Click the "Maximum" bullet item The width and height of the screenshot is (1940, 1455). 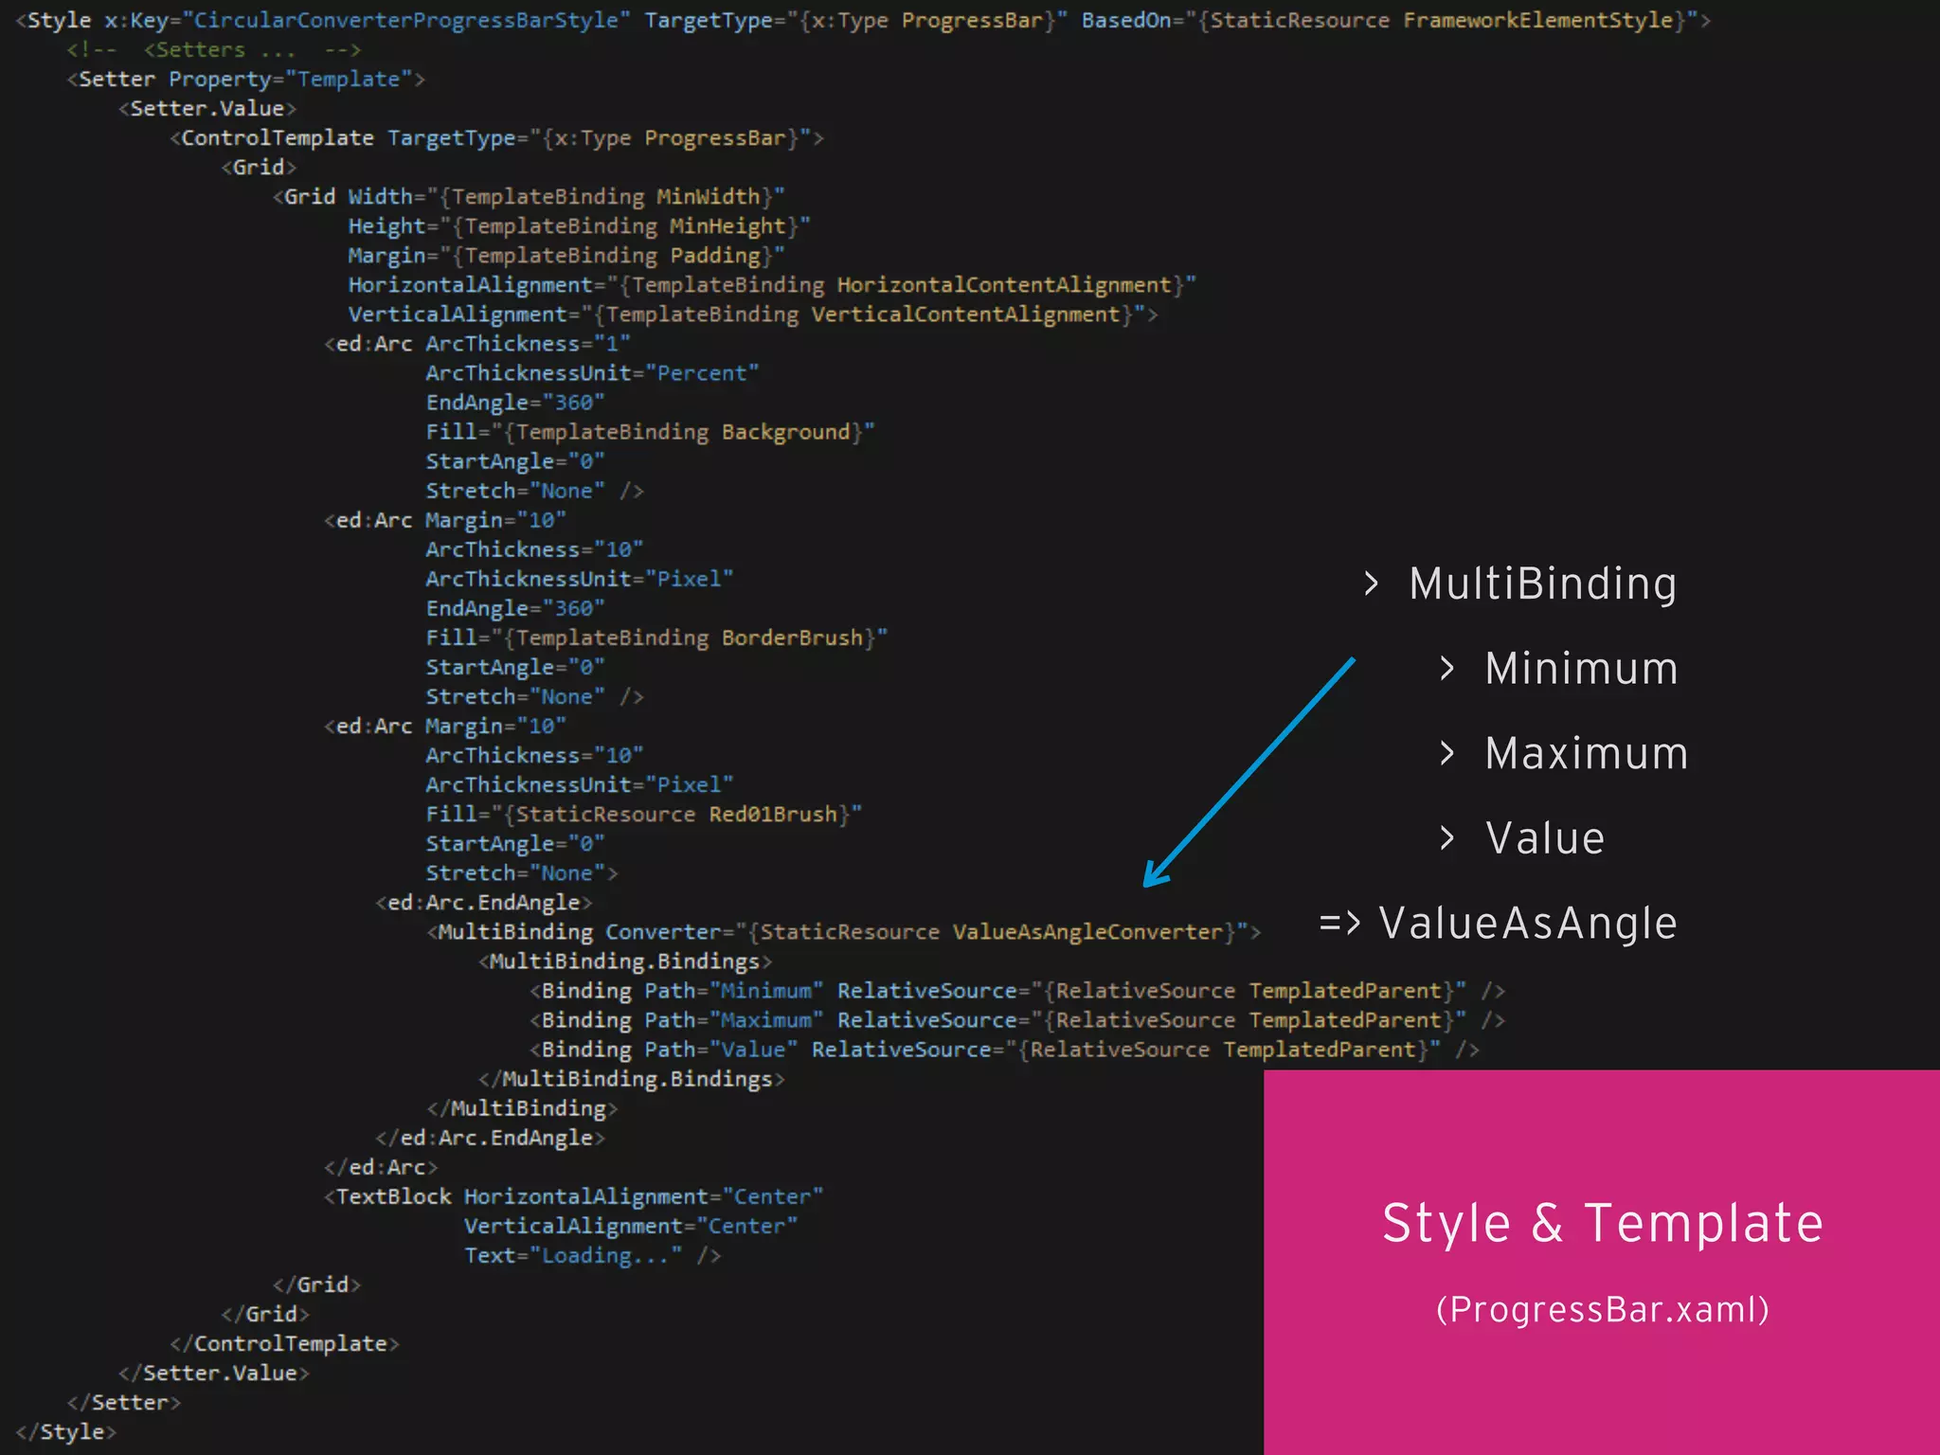coord(1587,754)
